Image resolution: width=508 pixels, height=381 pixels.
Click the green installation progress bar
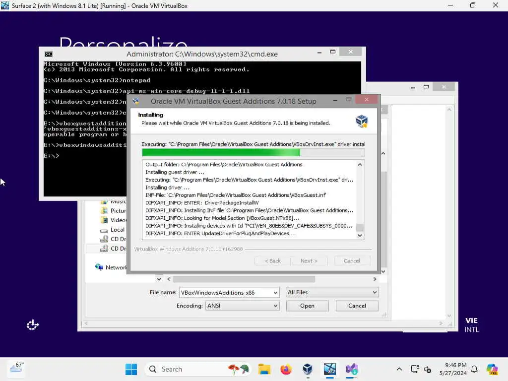point(253,152)
